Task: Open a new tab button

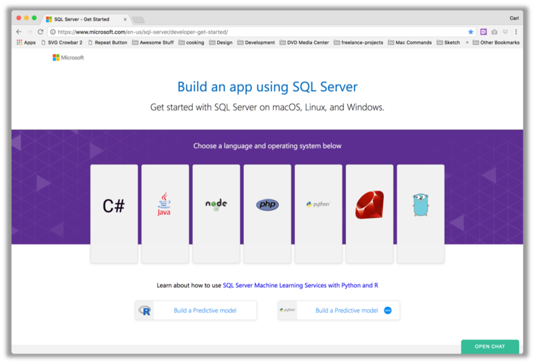Action: (x=139, y=20)
